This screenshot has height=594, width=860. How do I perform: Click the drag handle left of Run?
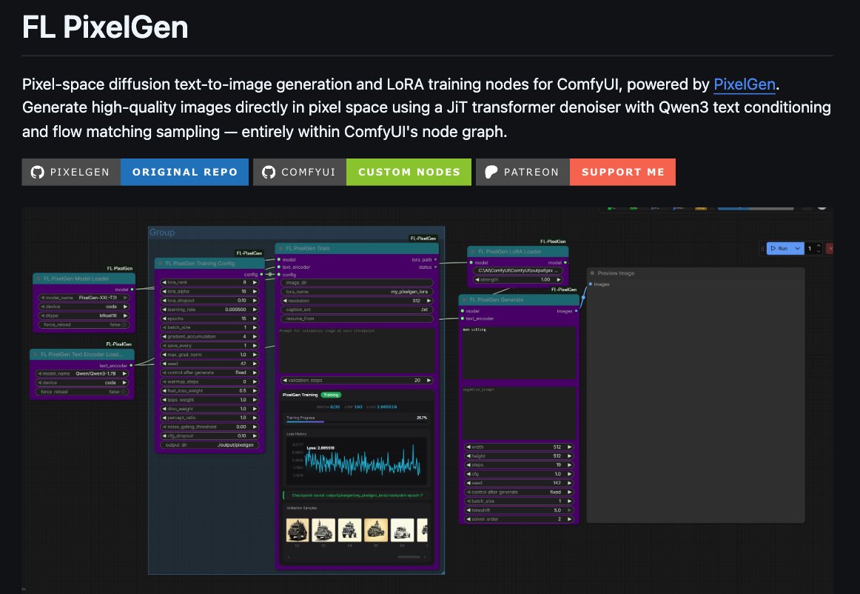point(762,248)
